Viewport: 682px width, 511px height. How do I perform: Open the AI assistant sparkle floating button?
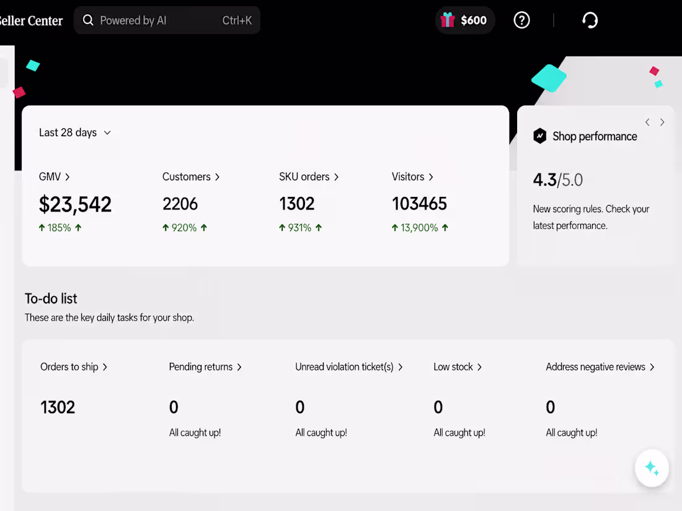click(x=652, y=468)
